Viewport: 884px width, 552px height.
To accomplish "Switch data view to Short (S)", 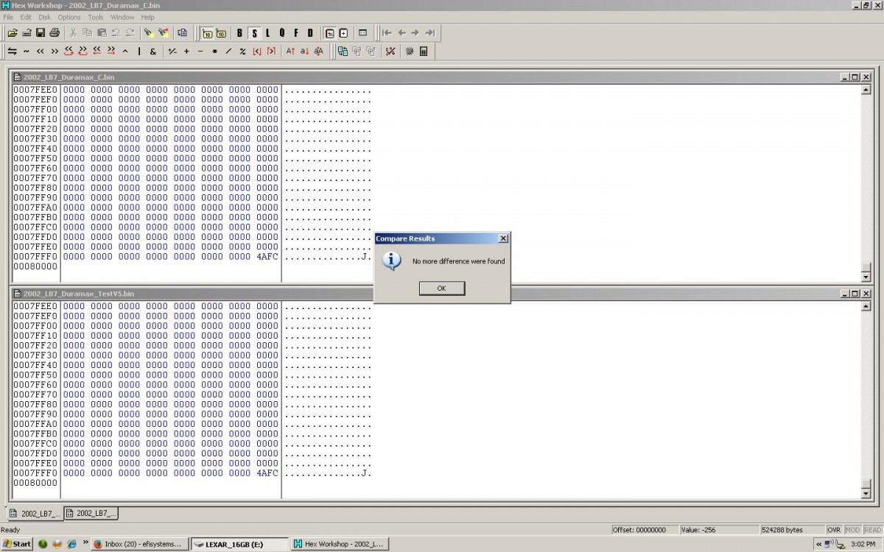I will (x=254, y=32).
